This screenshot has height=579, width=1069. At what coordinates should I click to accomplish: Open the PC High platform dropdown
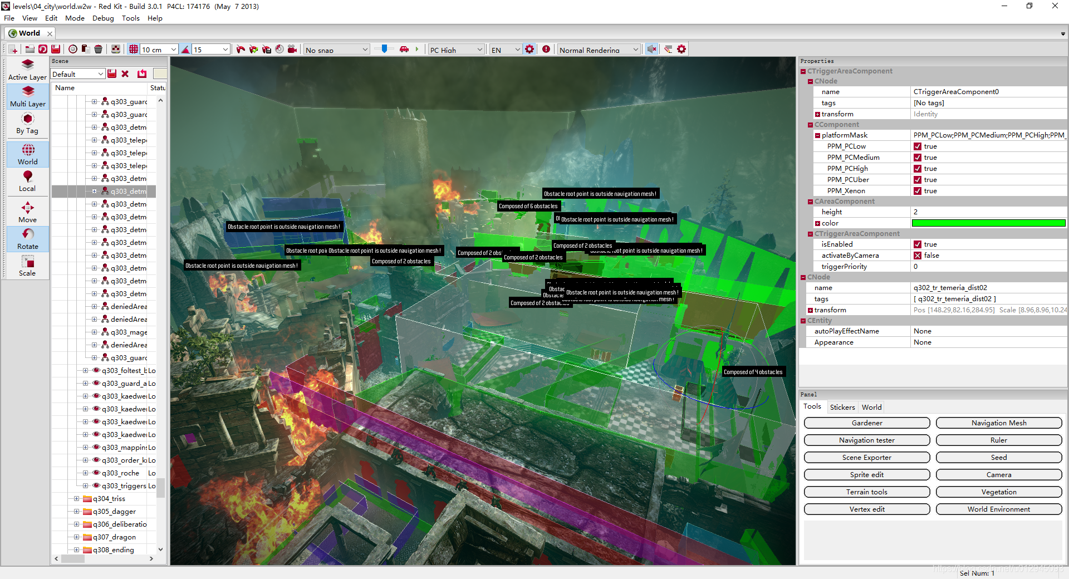tap(456, 50)
